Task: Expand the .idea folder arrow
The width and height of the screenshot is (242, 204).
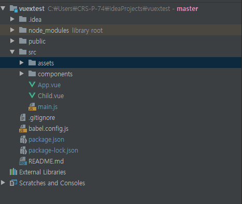Action: coord(12,19)
